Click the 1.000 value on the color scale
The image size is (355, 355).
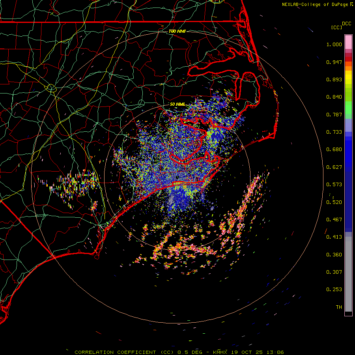coord(334,44)
